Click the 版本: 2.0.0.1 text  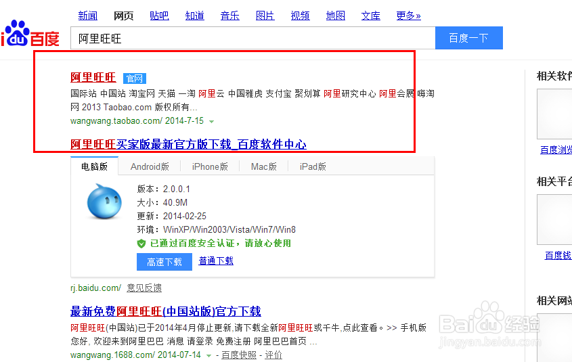click(x=163, y=189)
